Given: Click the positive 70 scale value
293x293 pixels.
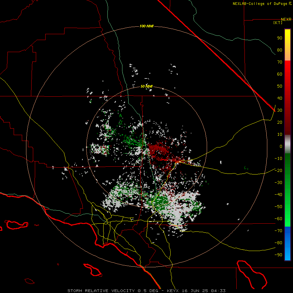Looking at the screenshot, I should (280, 62).
